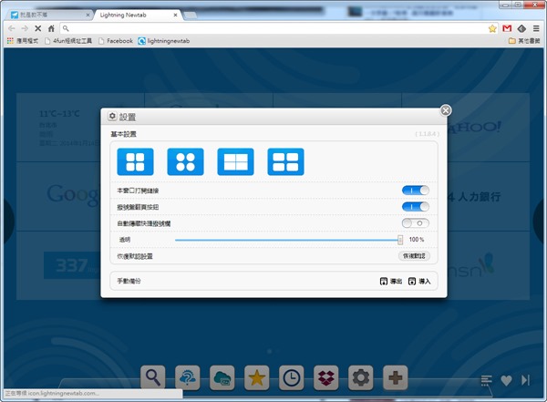
Task: Open the search icon in bottom dock
Action: point(153,377)
